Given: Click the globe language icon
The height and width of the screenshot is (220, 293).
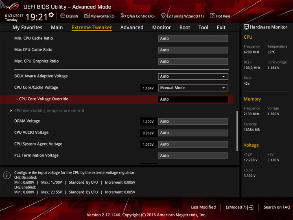Looking at the screenshot, I should point(63,16).
